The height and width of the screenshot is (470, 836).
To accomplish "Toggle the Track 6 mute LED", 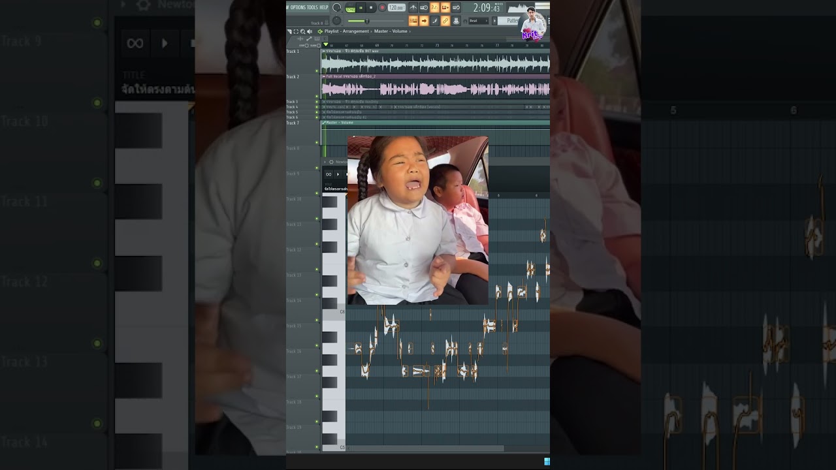I will [x=317, y=117].
